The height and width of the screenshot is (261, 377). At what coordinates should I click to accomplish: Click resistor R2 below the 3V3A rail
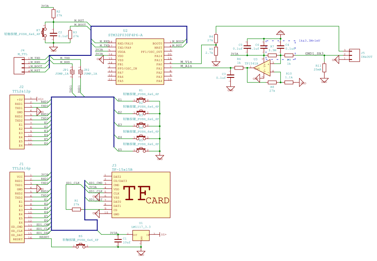coord(53,14)
